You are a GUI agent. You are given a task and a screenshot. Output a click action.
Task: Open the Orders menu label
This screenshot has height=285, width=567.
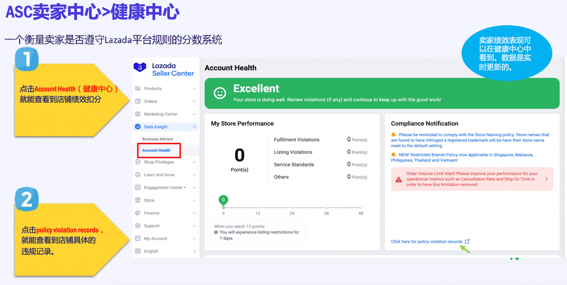[x=150, y=101]
